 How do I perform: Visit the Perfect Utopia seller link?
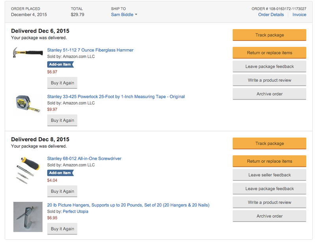(76, 211)
